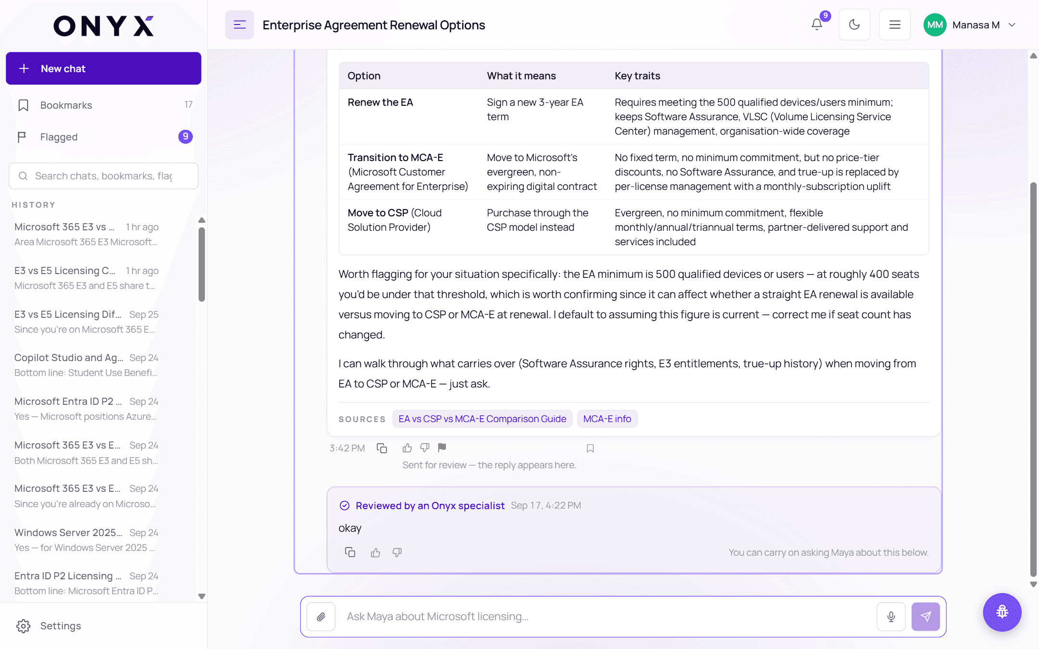This screenshot has width=1039, height=649.
Task: Click the reviewed checkmark icon
Action: coord(344,505)
